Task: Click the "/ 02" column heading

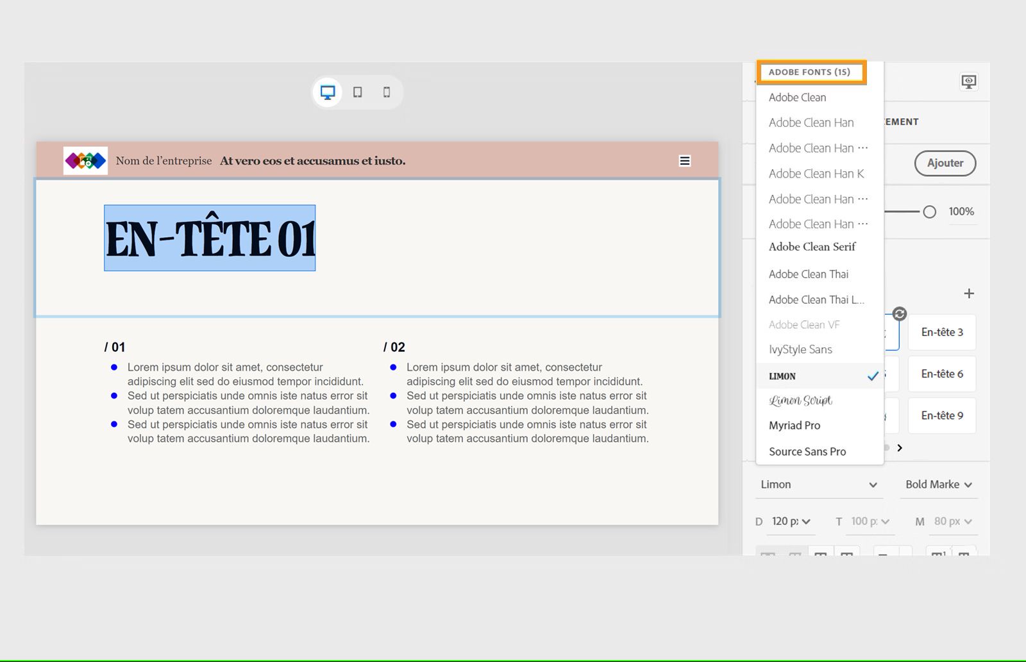Action: 394,347
